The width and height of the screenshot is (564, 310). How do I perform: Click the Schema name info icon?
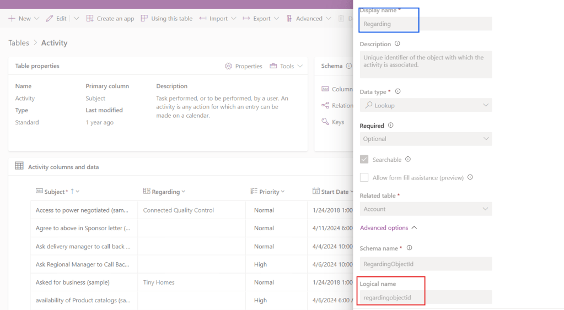pyautogui.click(x=409, y=248)
